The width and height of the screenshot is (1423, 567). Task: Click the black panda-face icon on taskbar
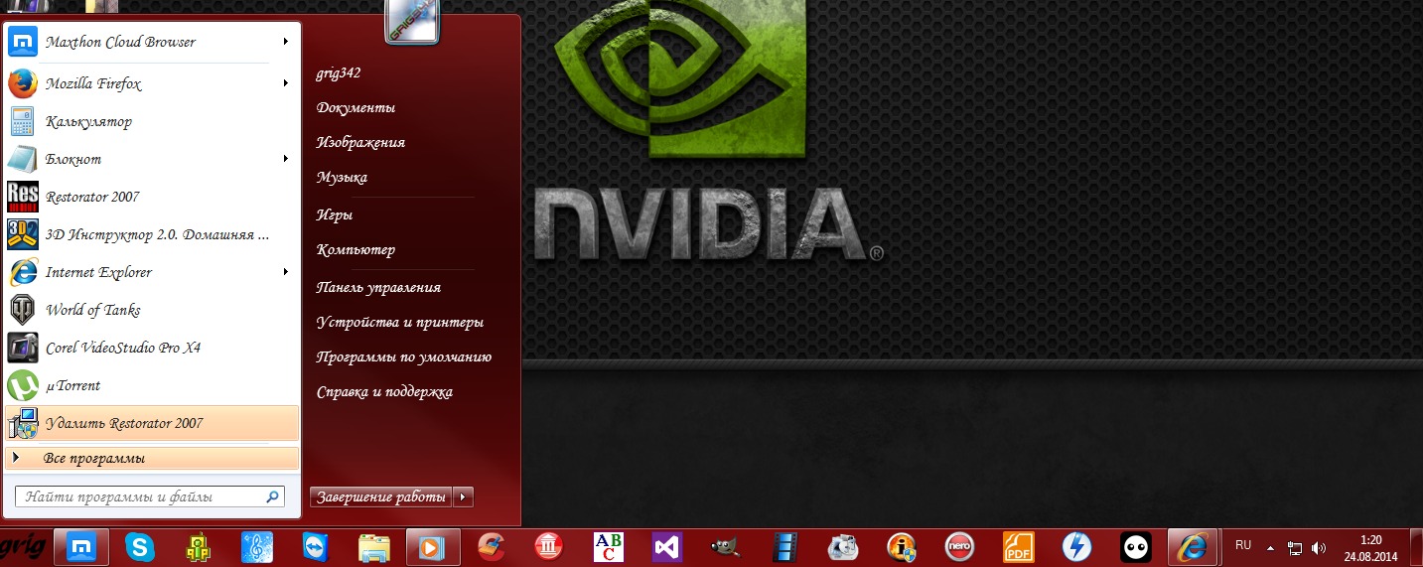pyautogui.click(x=1135, y=547)
